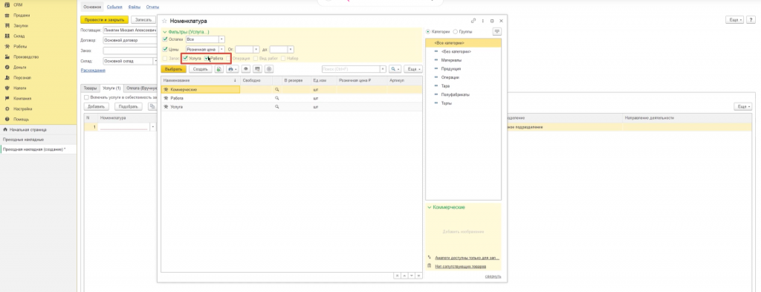Open the Расхождения link
The image size is (761, 292).
click(x=93, y=71)
